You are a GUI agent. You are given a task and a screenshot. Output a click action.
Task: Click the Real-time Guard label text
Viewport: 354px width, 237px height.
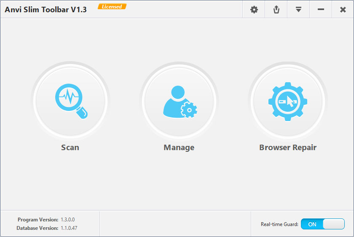click(279, 224)
